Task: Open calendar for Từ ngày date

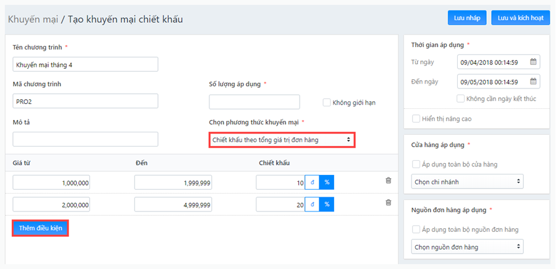Action: 533,62
